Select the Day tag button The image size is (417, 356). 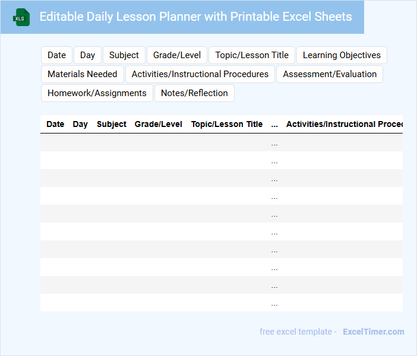coord(87,55)
